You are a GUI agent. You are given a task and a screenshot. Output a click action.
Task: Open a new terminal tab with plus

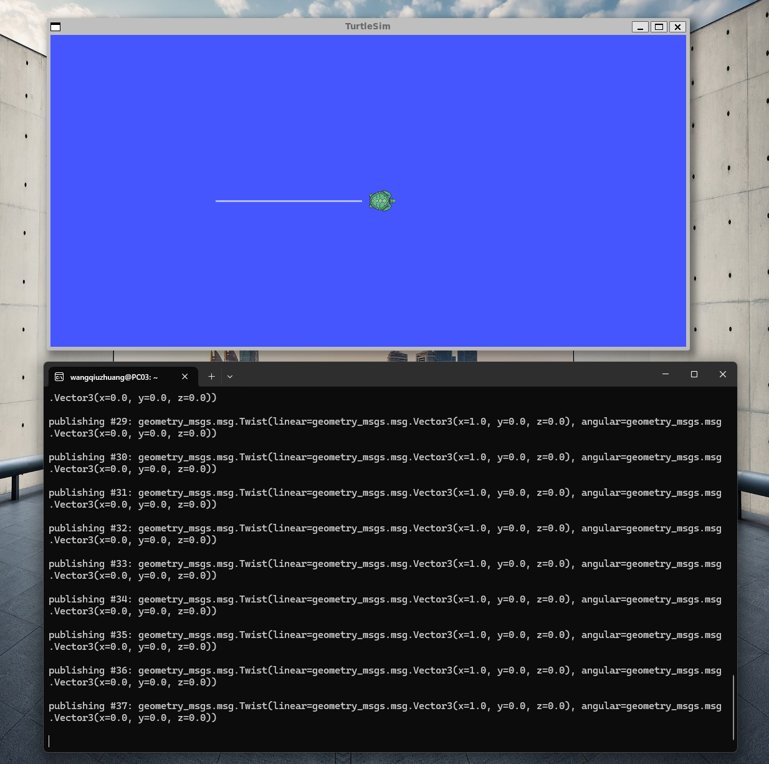pos(211,377)
